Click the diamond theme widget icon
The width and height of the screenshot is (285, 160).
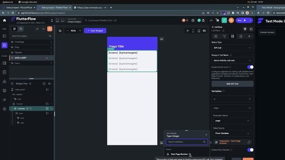coord(245,29)
